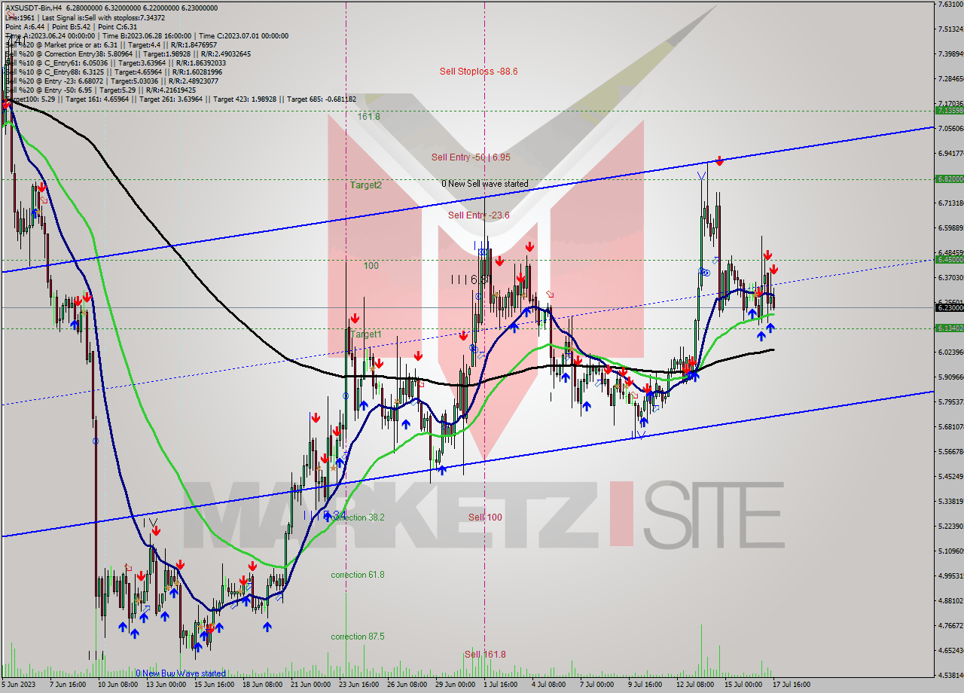964x693 pixels.
Task: Click the 'Sell Entry -23.6' label
Action: click(478, 215)
